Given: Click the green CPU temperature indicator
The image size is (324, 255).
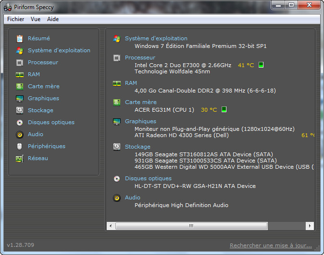Looking at the screenshot, I should pos(261,65).
